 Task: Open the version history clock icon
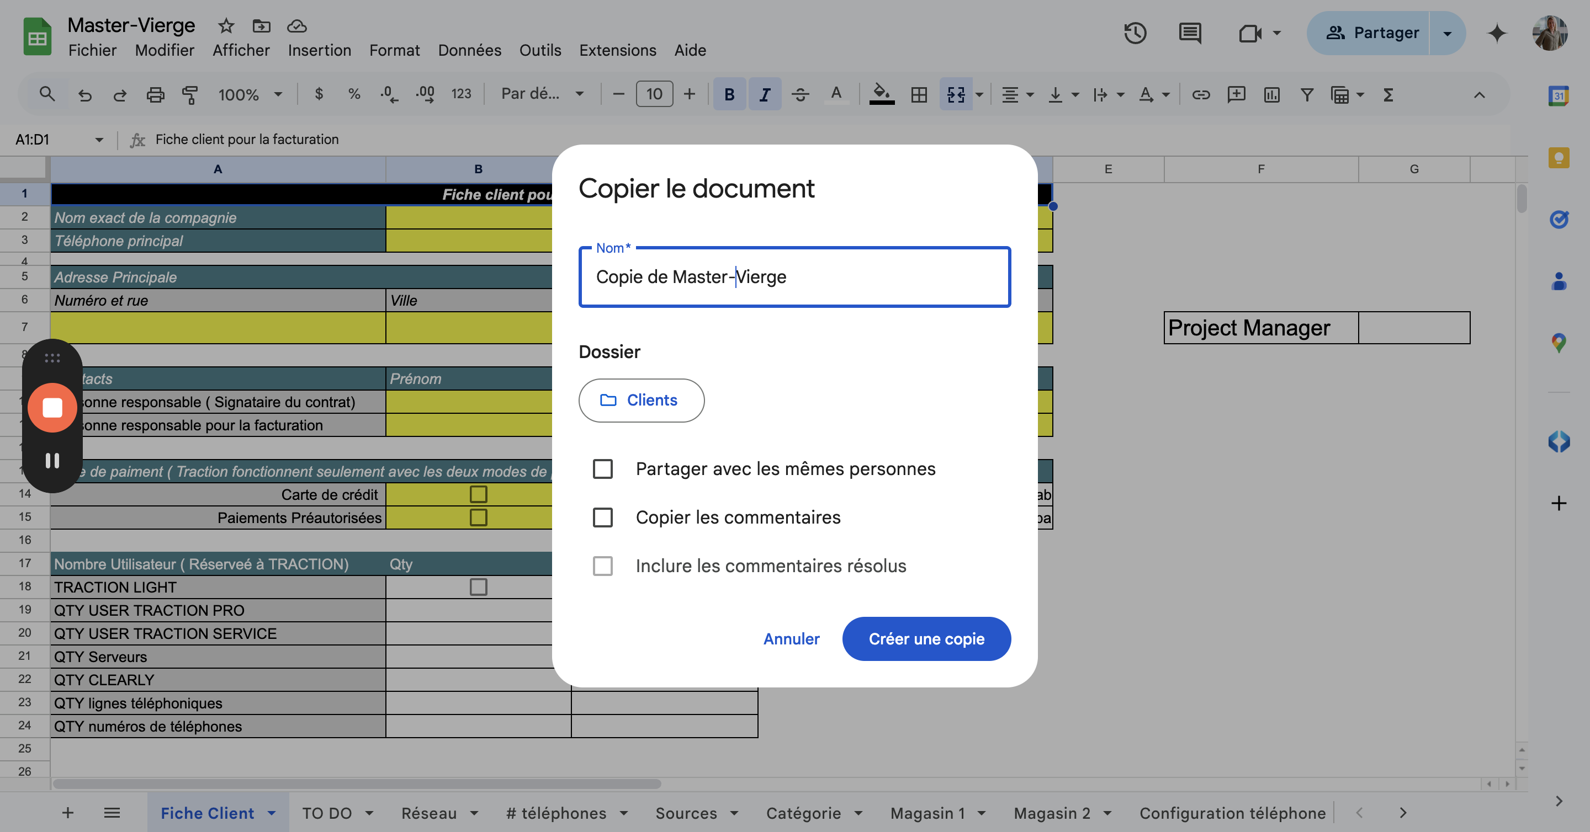click(1135, 33)
